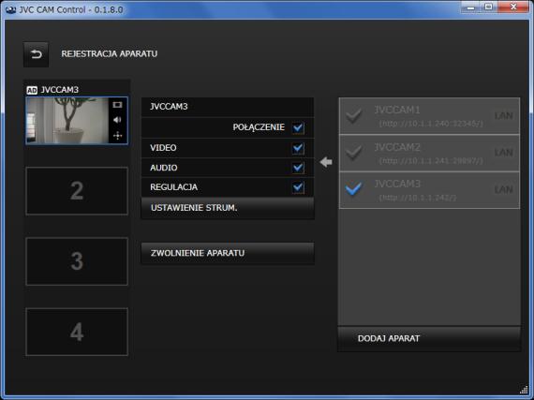Viewport: 534px width, 400px height.
Task: Maximize the JVC CAM Control window
Action: point(489,7)
